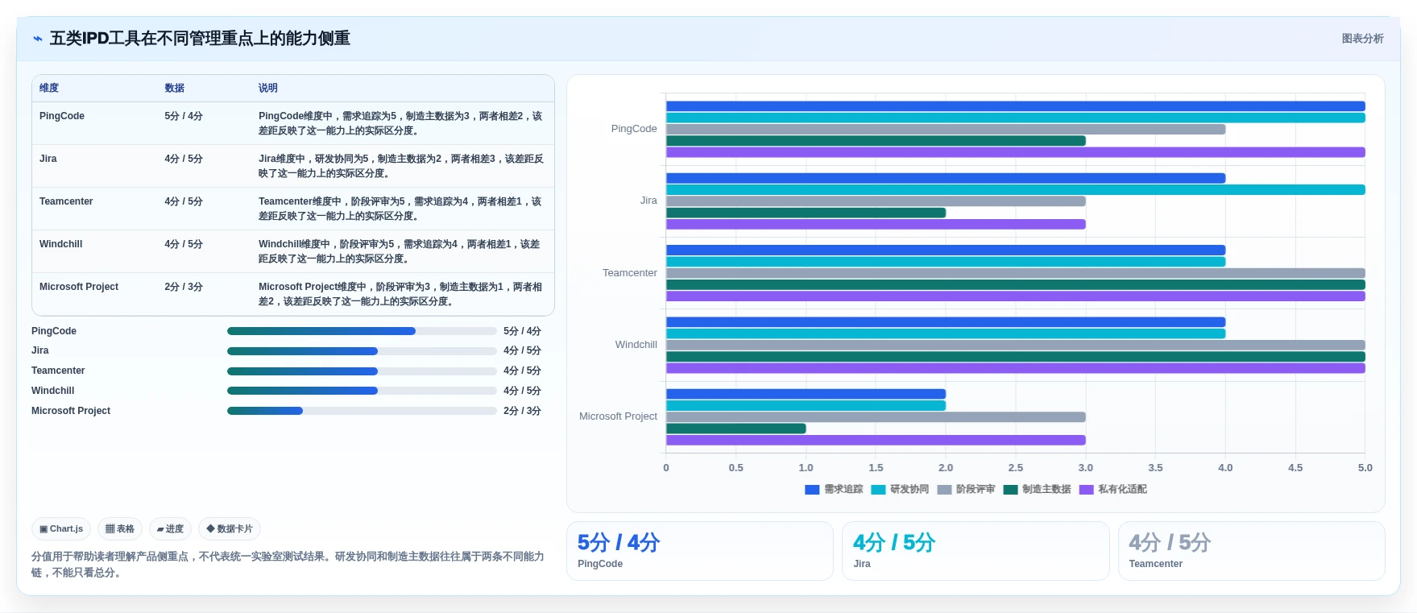
Task: Select the Teamcenter table row name
Action: pos(66,201)
